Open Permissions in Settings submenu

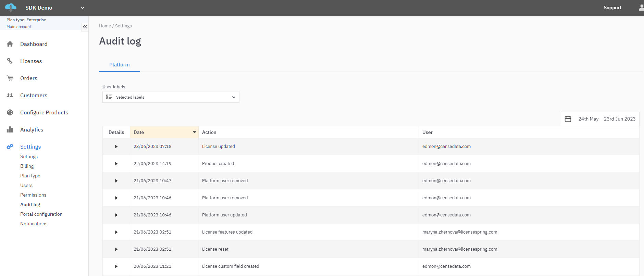point(33,195)
